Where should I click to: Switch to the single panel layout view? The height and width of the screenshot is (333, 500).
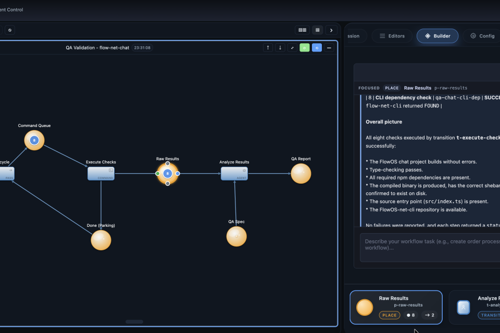point(317,30)
